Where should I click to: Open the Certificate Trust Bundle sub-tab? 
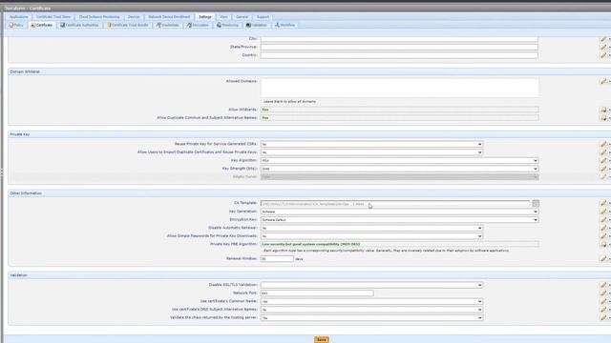128,25
